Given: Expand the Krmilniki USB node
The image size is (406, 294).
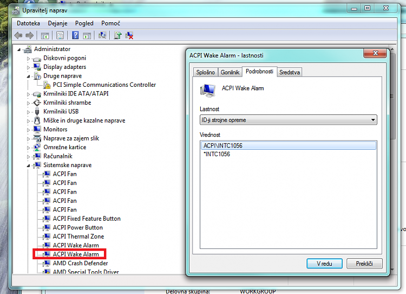Looking at the screenshot, I should (x=28, y=112).
